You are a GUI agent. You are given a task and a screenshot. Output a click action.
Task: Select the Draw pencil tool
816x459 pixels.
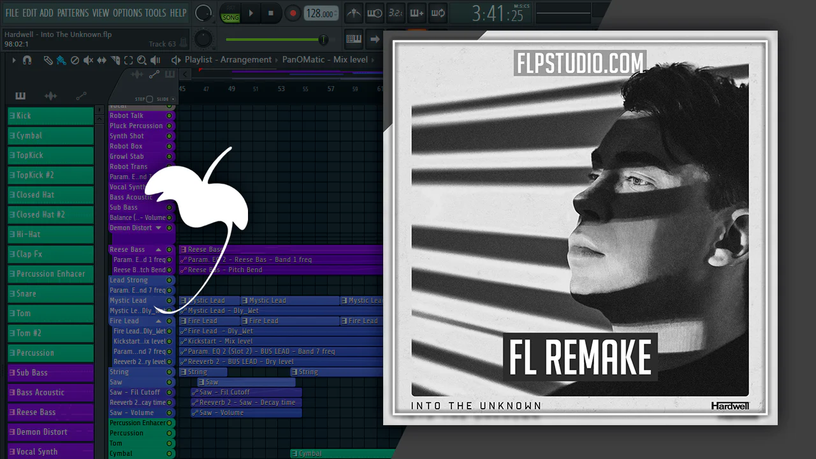click(48, 60)
